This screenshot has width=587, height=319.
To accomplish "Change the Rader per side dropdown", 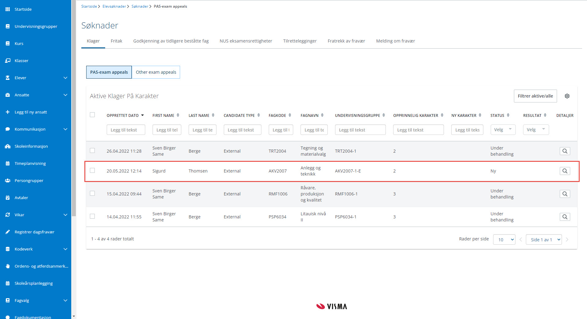I will coord(504,239).
